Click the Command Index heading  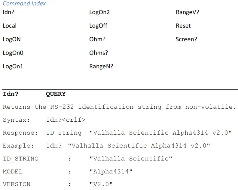(24, 4)
